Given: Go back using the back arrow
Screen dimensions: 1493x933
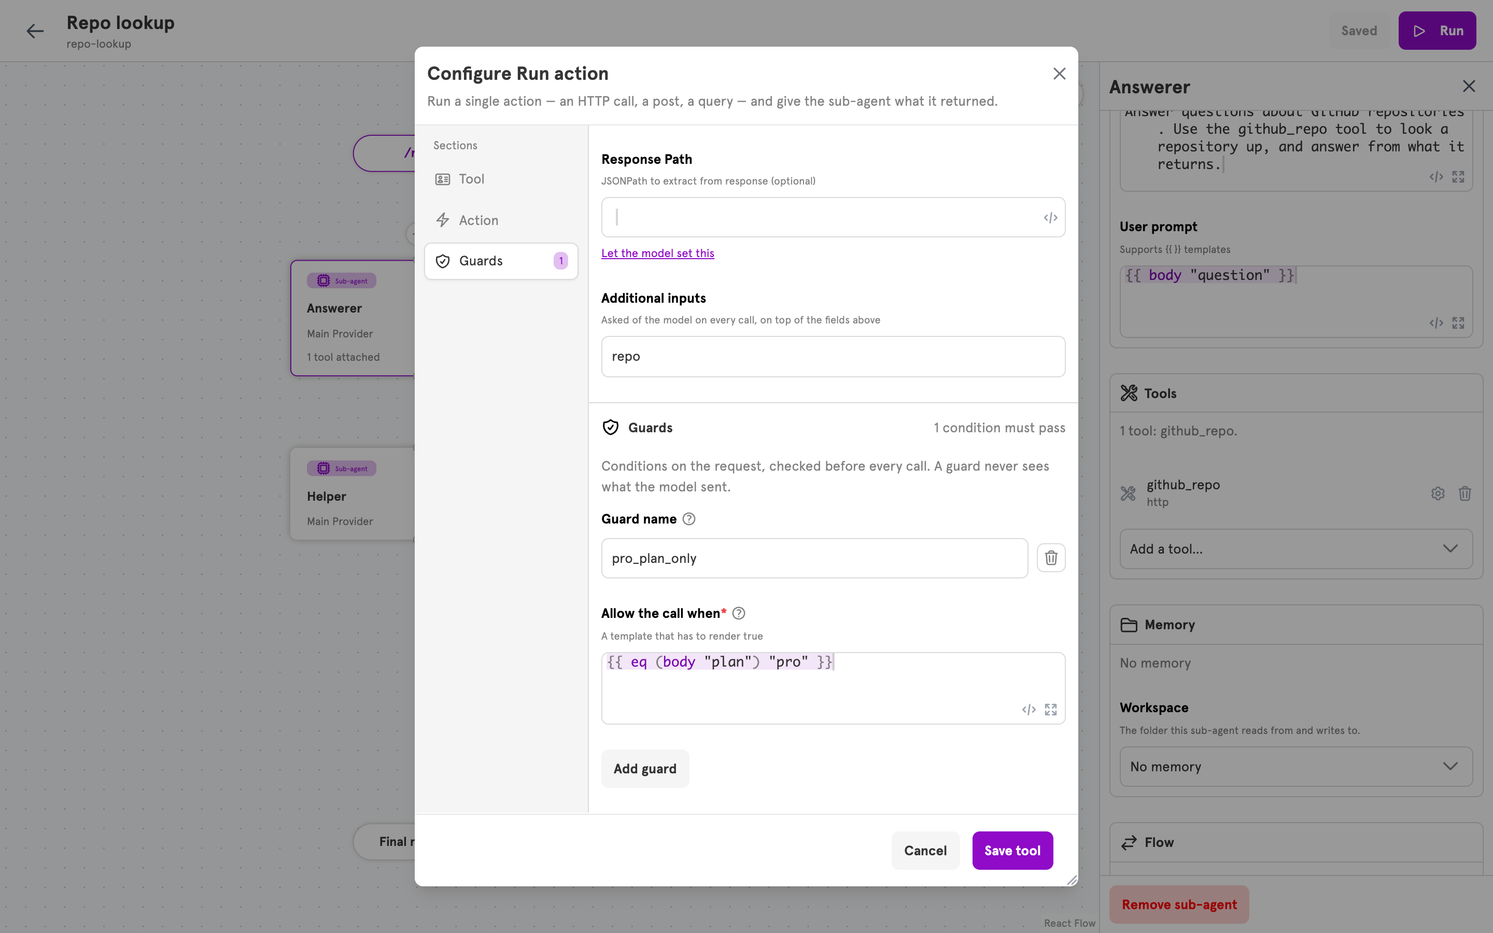Looking at the screenshot, I should [x=35, y=31].
